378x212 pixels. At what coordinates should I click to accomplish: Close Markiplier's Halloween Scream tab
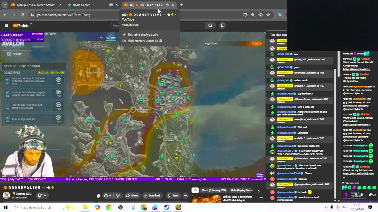[x=60, y=5]
